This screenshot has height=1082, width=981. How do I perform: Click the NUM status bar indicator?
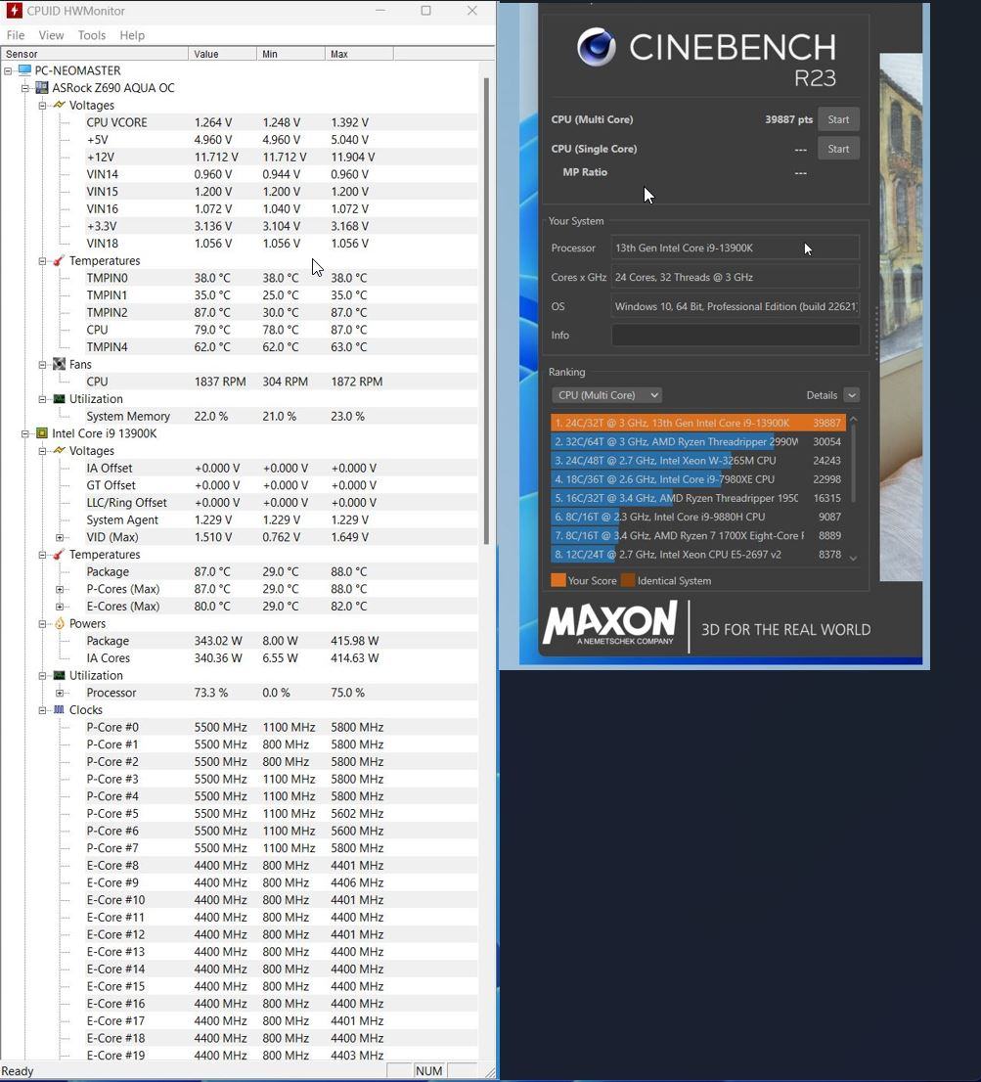(x=428, y=1071)
